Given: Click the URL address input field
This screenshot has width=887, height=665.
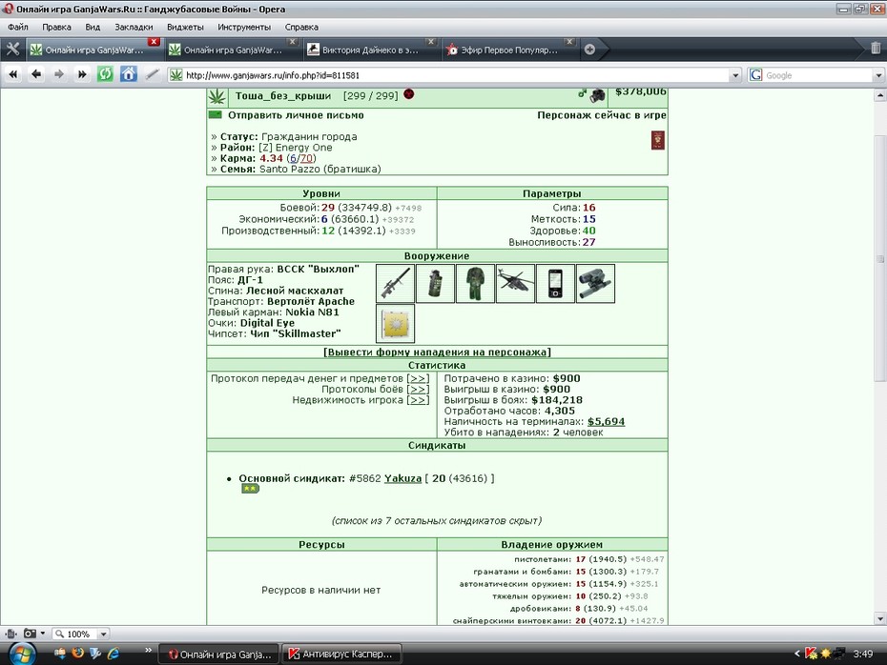Looking at the screenshot, I should coord(455,75).
